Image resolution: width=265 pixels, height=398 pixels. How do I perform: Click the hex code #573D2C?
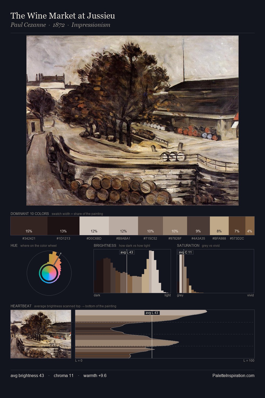[x=237, y=239]
